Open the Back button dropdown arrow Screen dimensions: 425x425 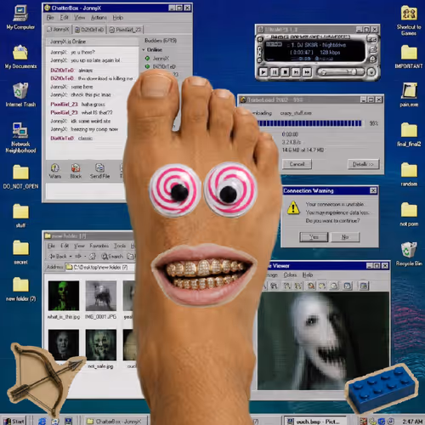[x=71, y=257]
